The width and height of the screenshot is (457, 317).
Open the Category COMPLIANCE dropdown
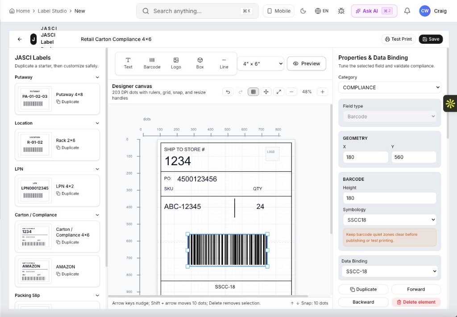(389, 88)
